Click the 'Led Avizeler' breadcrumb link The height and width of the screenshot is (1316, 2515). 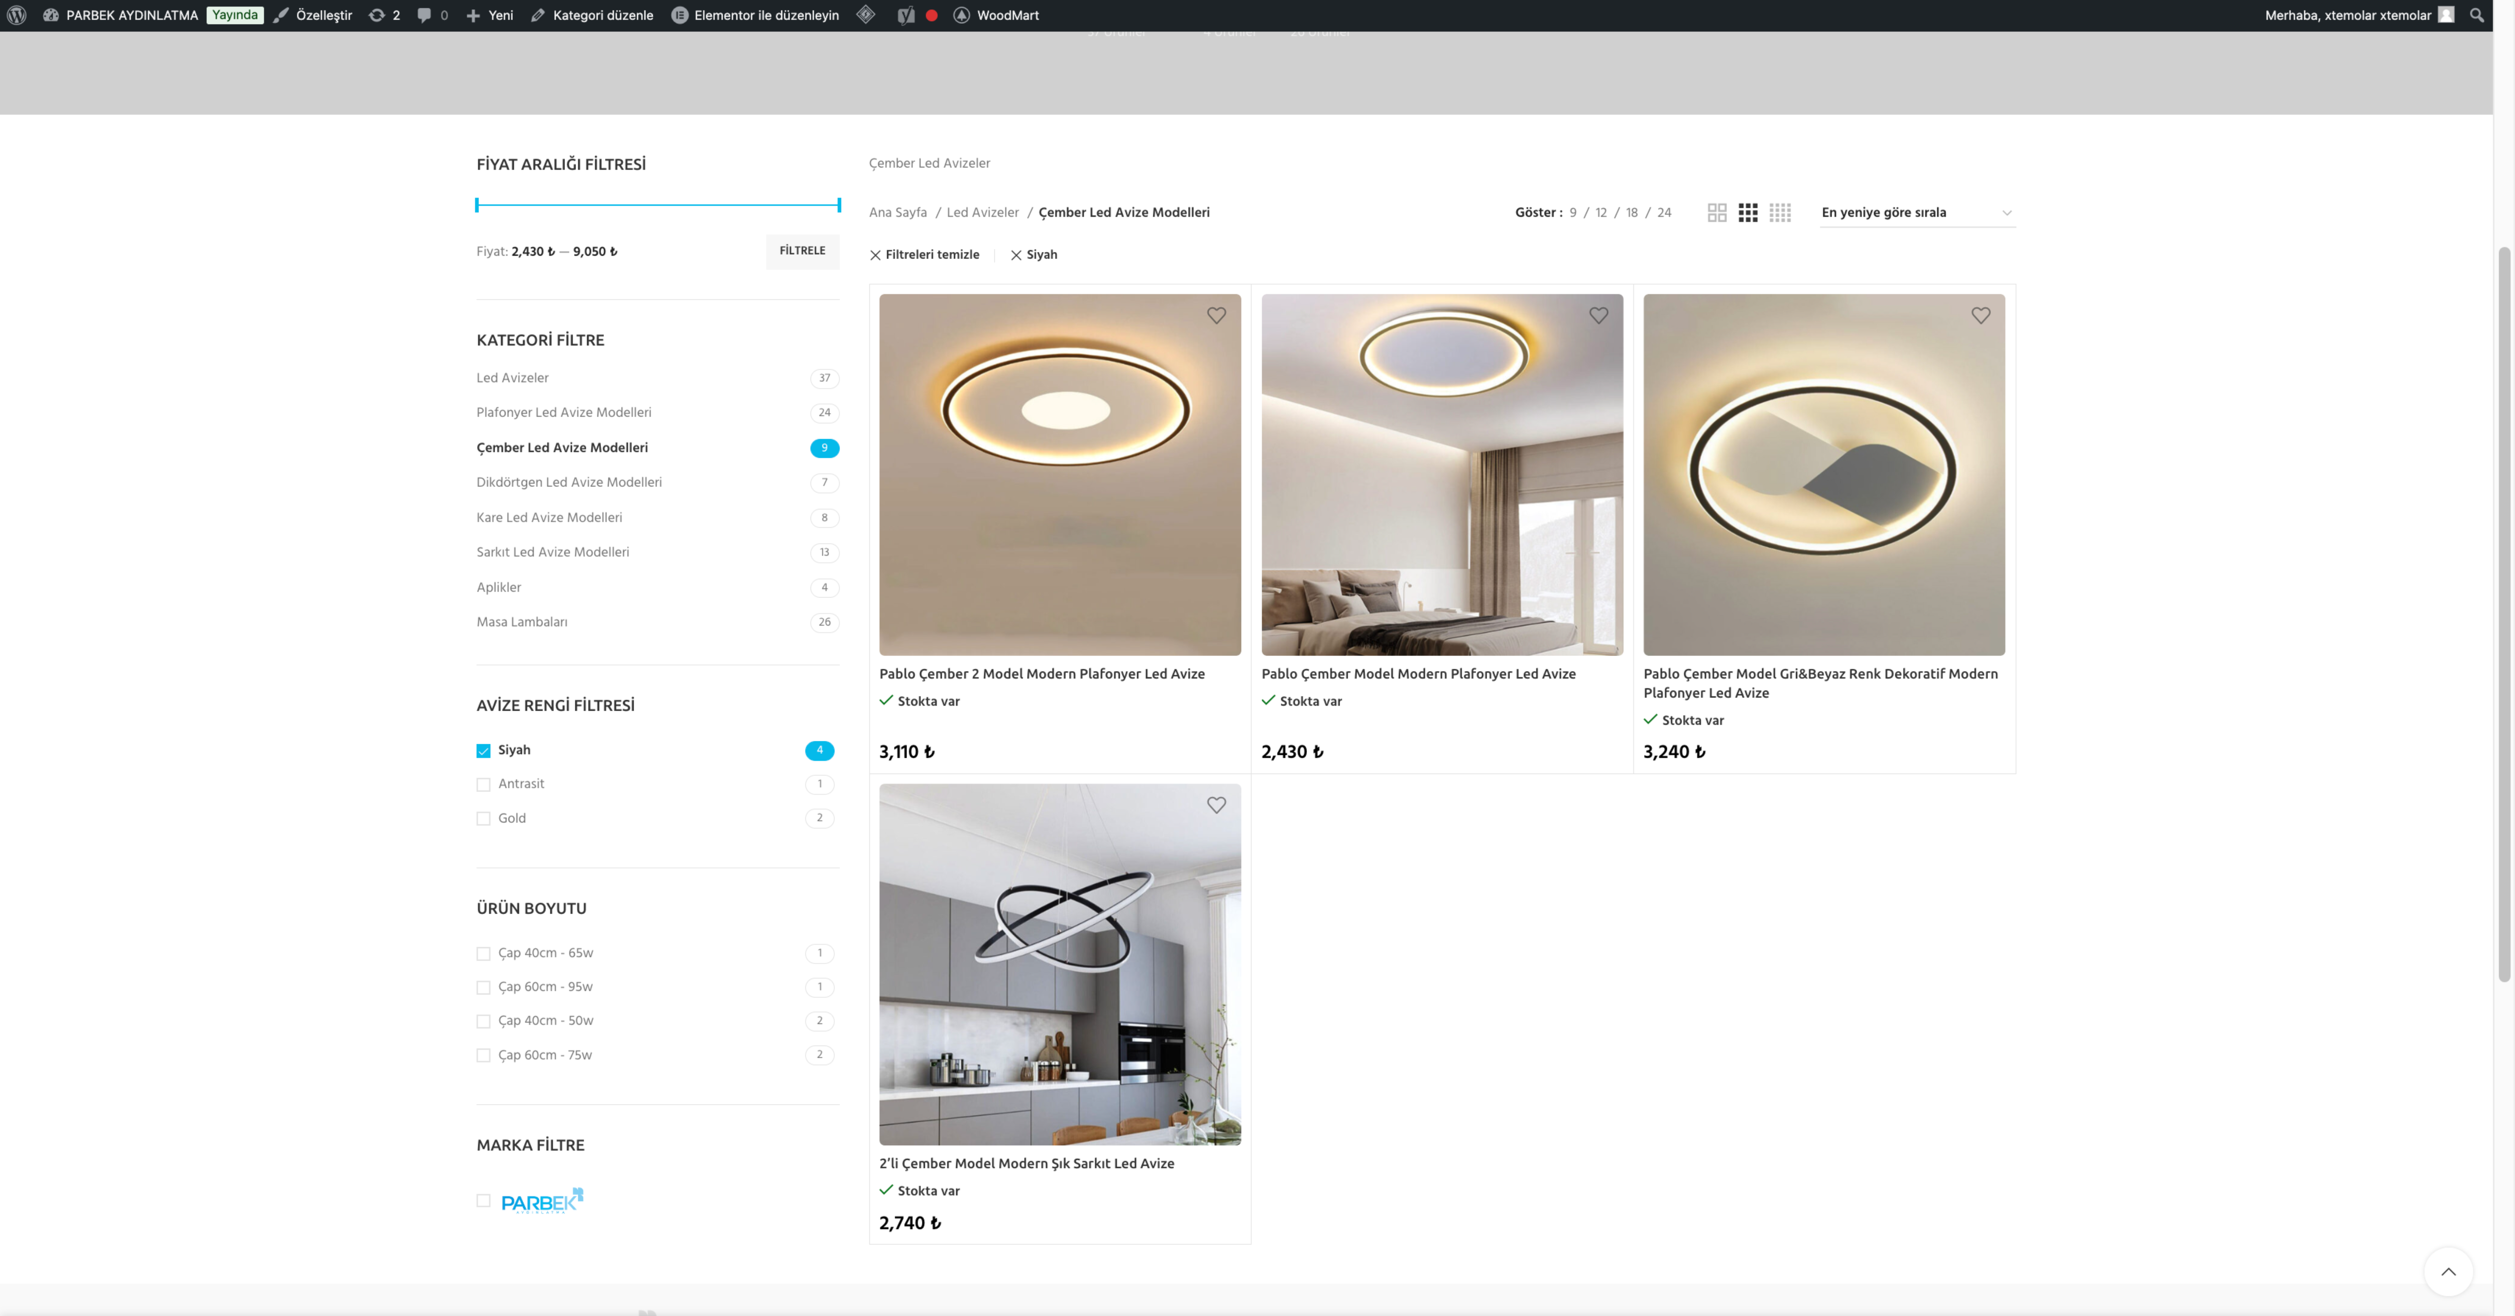coord(983,213)
